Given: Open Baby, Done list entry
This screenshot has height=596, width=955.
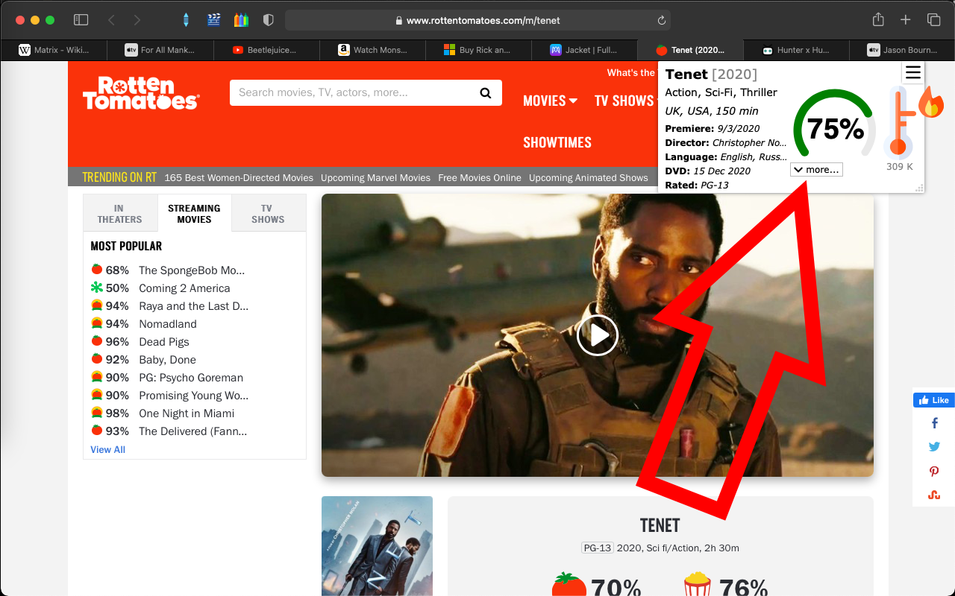Looking at the screenshot, I should tap(167, 360).
